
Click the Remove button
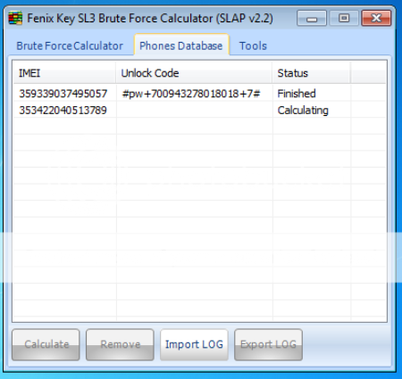(120, 345)
